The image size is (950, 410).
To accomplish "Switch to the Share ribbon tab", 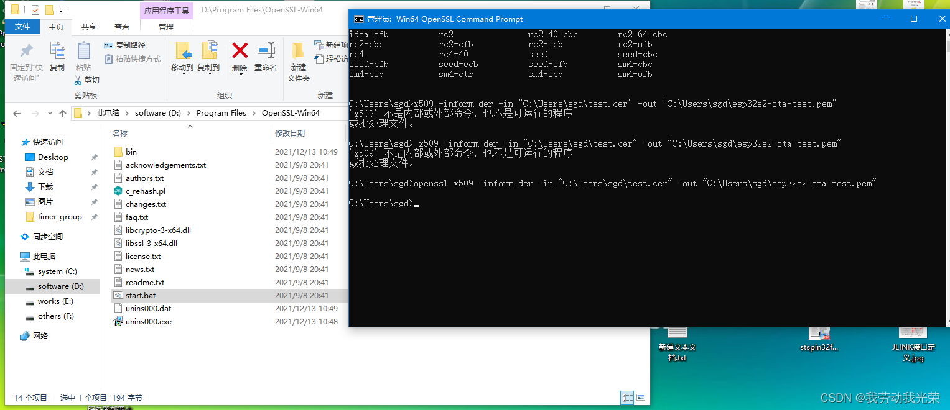I will click(89, 27).
